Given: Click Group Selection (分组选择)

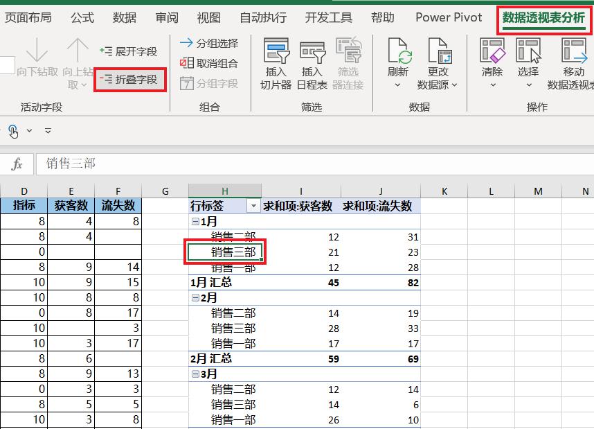Looking at the screenshot, I should click(209, 43).
